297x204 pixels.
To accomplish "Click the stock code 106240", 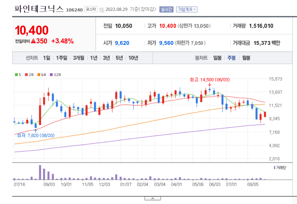I will 74,10.
